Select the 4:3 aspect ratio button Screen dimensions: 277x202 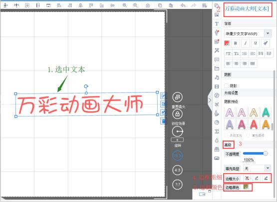pos(177,170)
